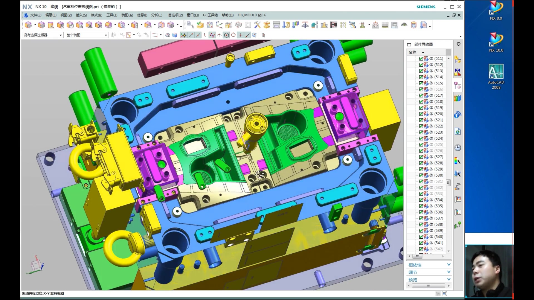Open the 分析(L) menu
Image resolution: width=534 pixels, height=300 pixels.
coord(157,15)
